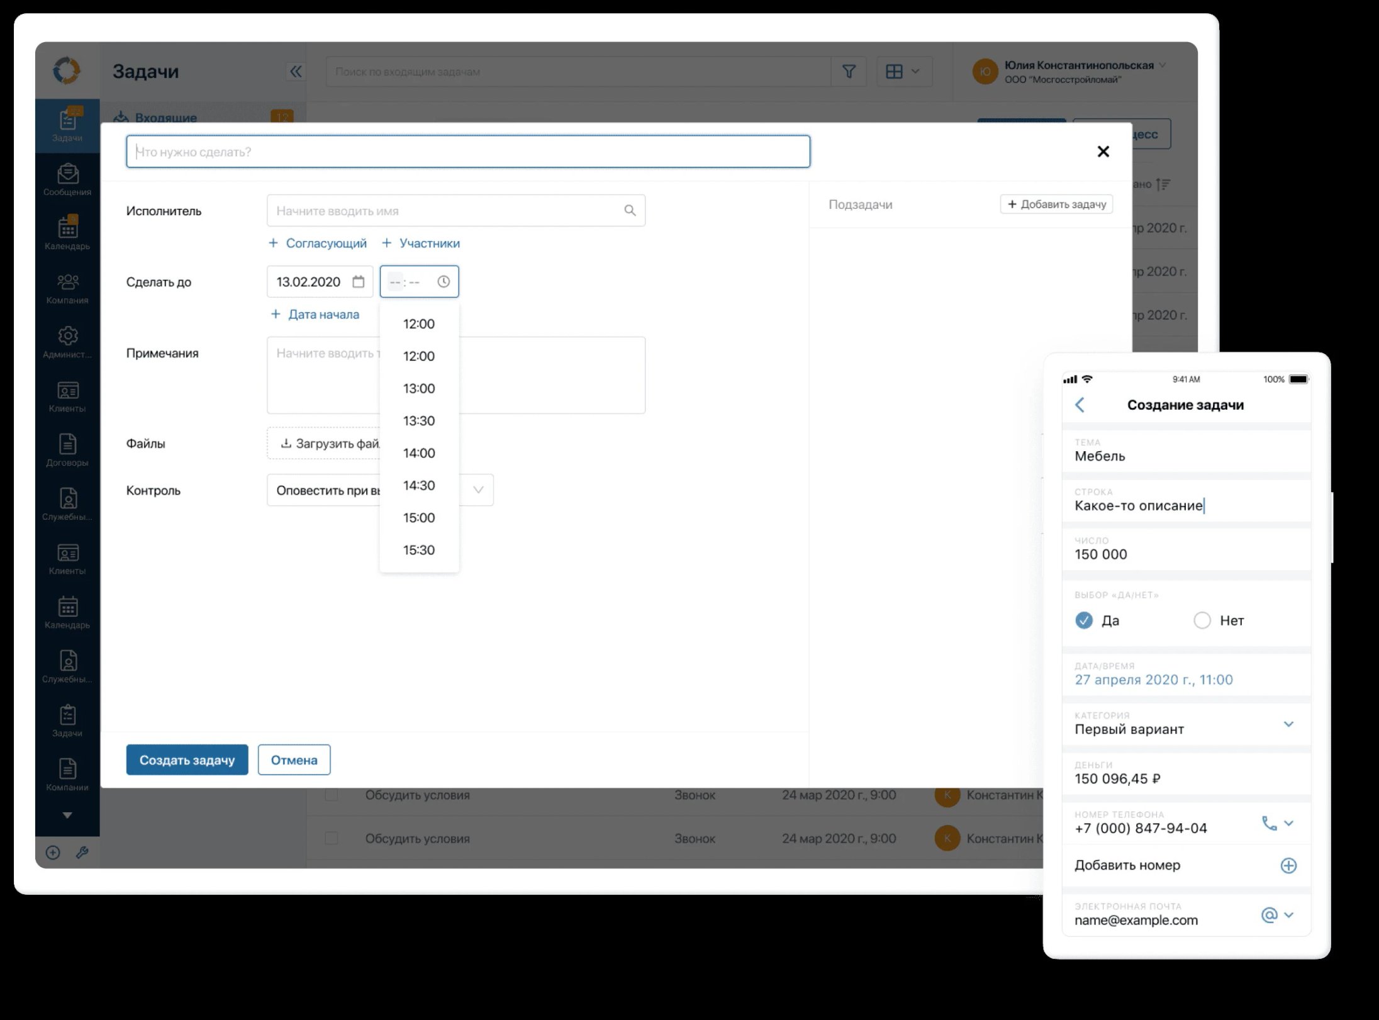Tap the plus icon beside Добавить номер
This screenshot has height=1020, width=1379.
[1288, 866]
